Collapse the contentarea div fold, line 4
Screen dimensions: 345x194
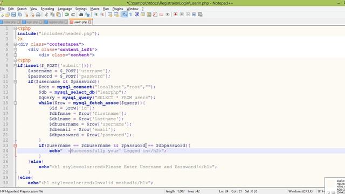pos(15,44)
